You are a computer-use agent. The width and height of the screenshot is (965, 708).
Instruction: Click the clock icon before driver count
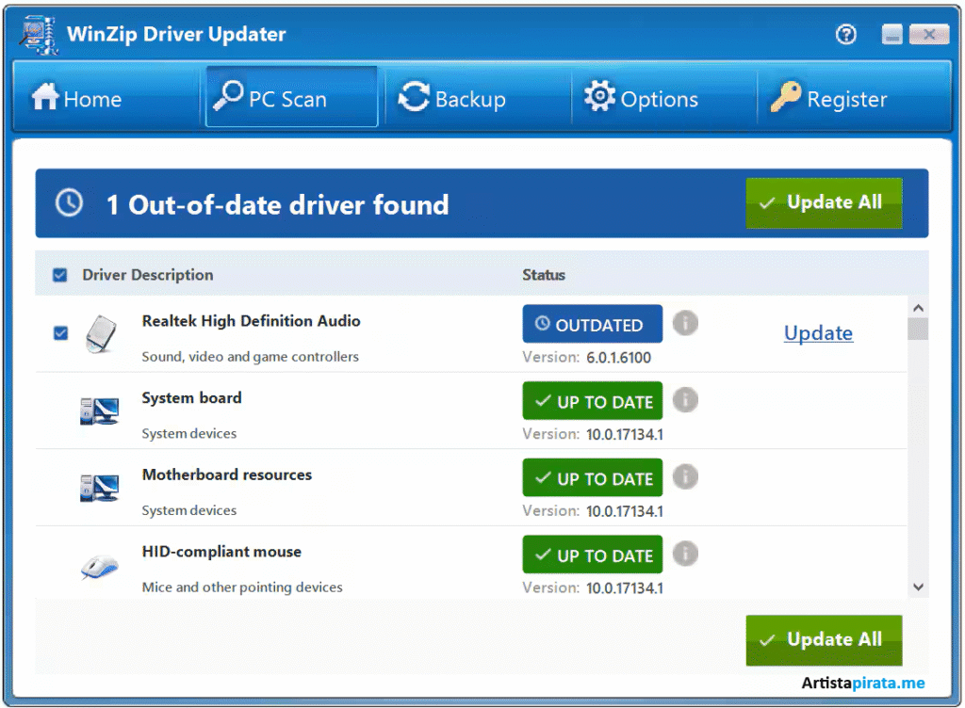[x=69, y=202]
